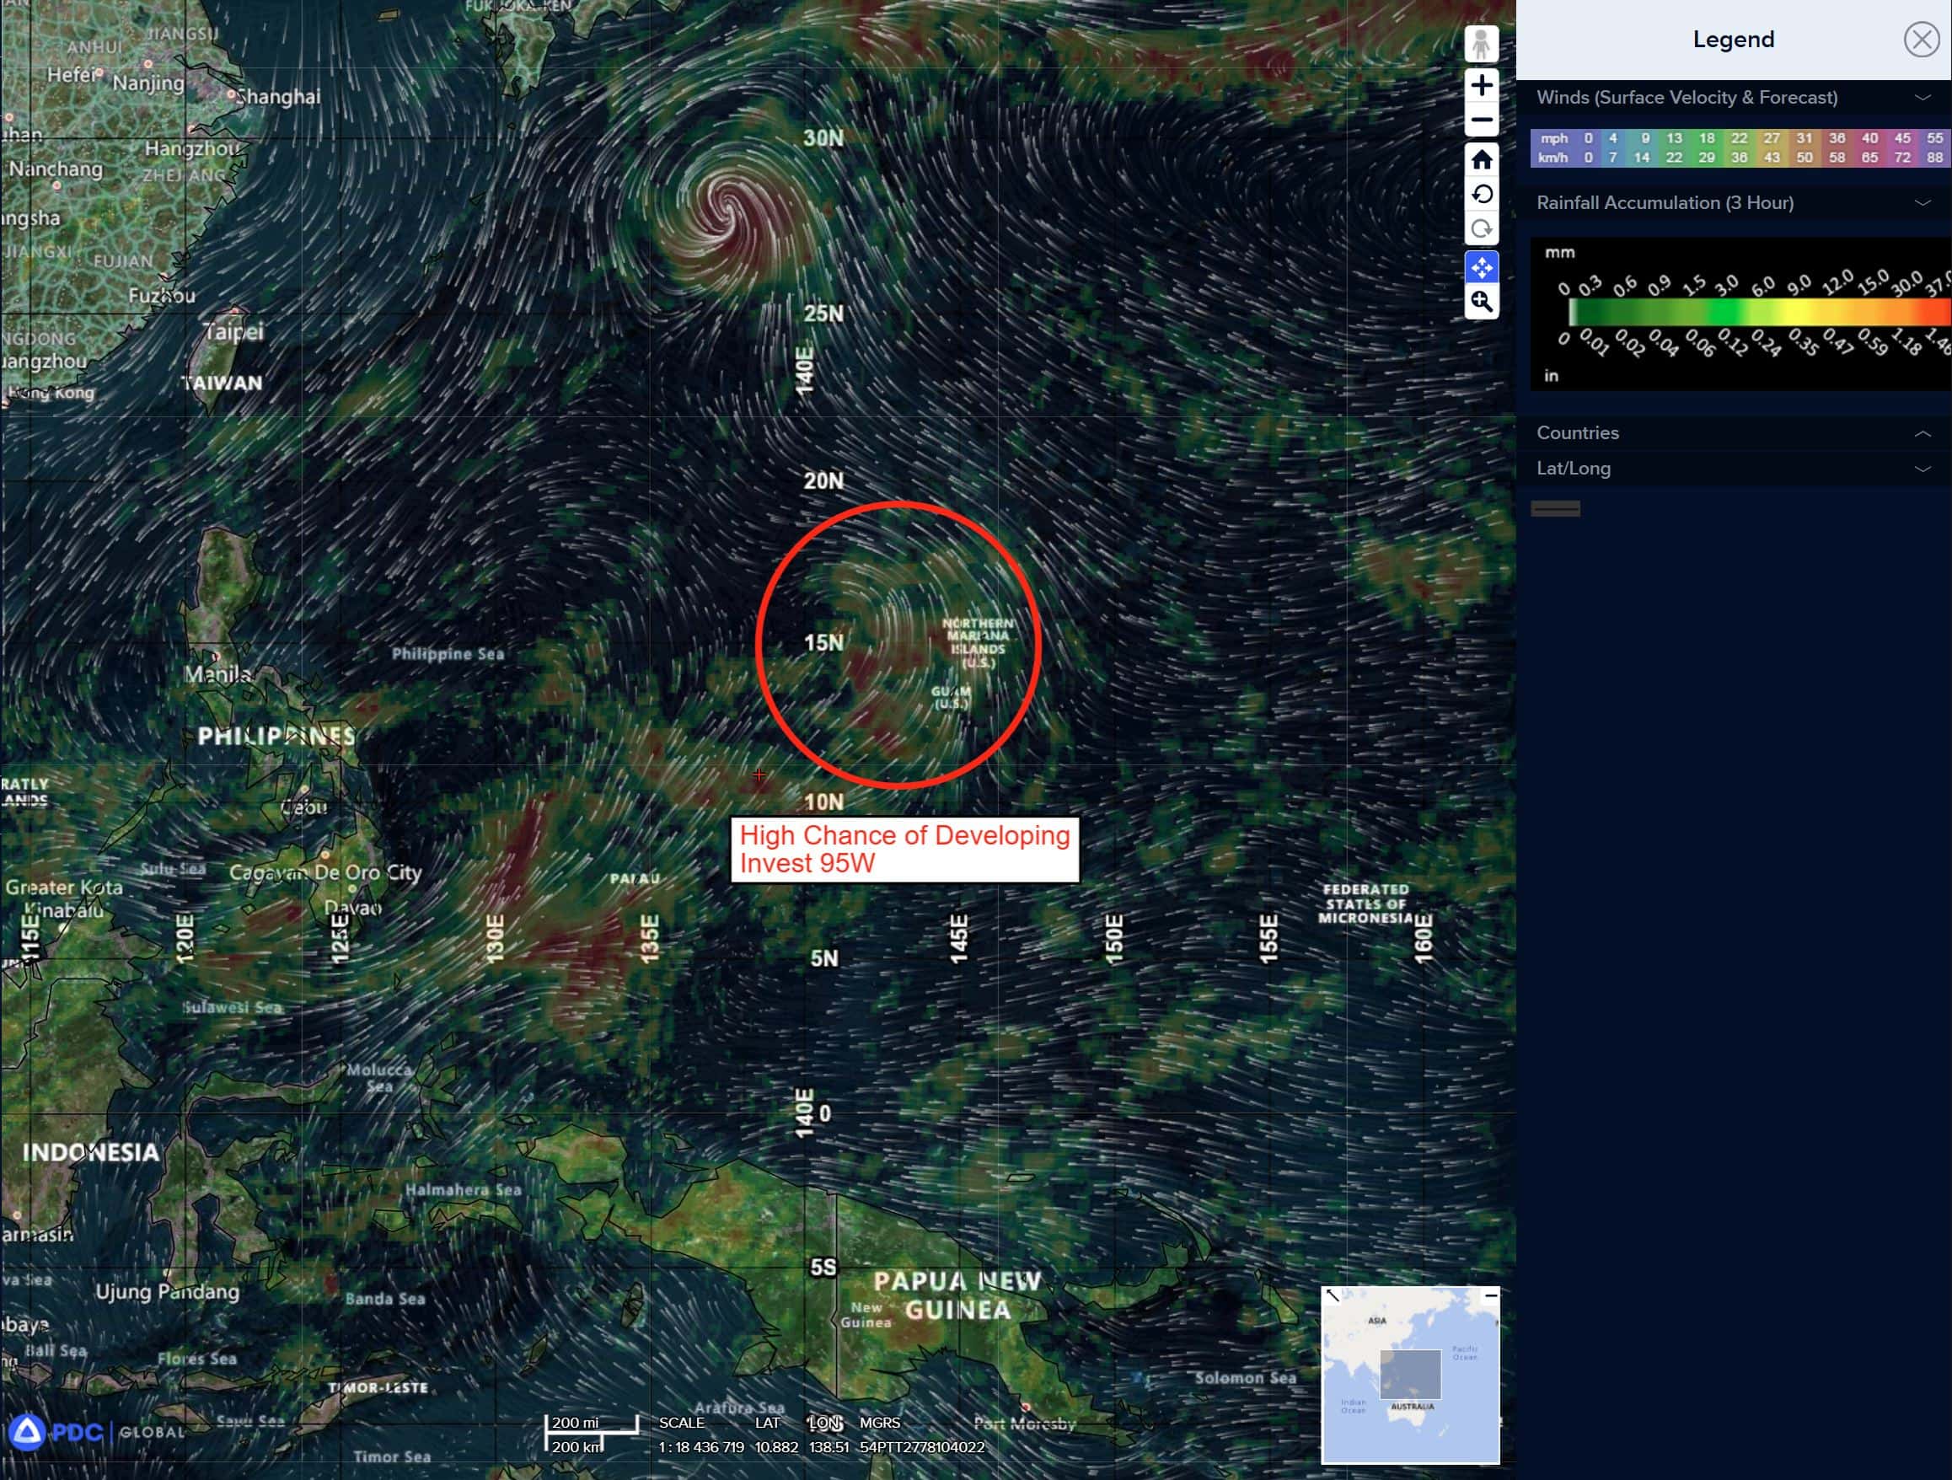The width and height of the screenshot is (1952, 1480).
Task: Expand the Countries legend section
Action: [x=1922, y=433]
